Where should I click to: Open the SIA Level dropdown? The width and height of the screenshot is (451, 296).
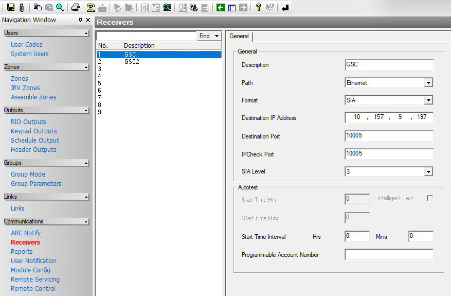click(428, 172)
